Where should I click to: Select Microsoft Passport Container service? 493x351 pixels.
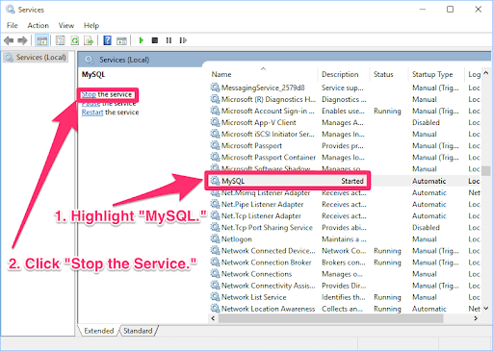coord(345,158)
